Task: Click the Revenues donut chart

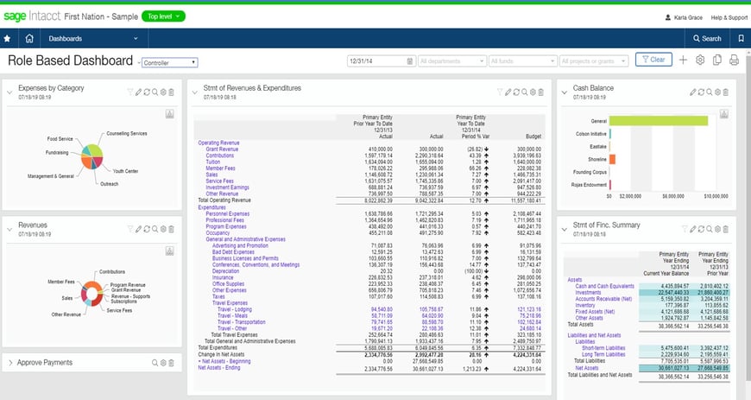Action: 92,294
